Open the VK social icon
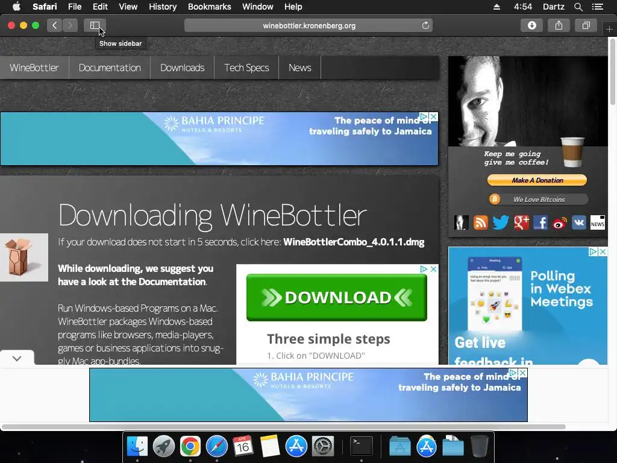Screen dimensions: 617x463 (579, 222)
